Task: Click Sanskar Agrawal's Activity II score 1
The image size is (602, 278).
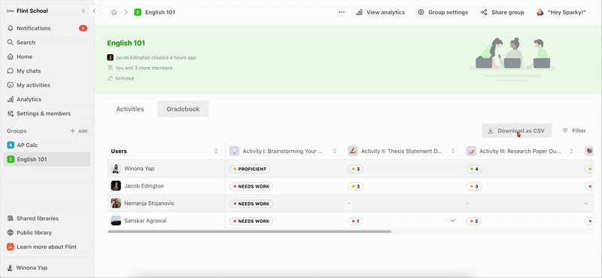Action: coord(355,221)
